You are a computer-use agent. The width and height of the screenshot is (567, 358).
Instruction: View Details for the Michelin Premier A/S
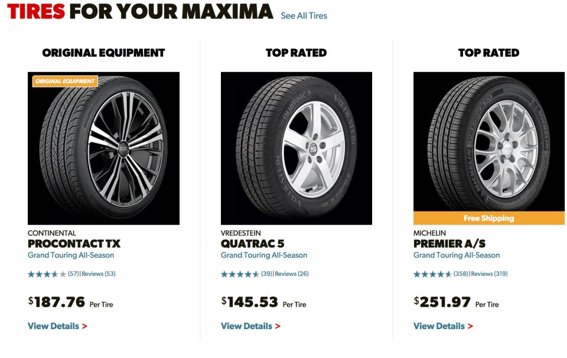[x=440, y=326]
